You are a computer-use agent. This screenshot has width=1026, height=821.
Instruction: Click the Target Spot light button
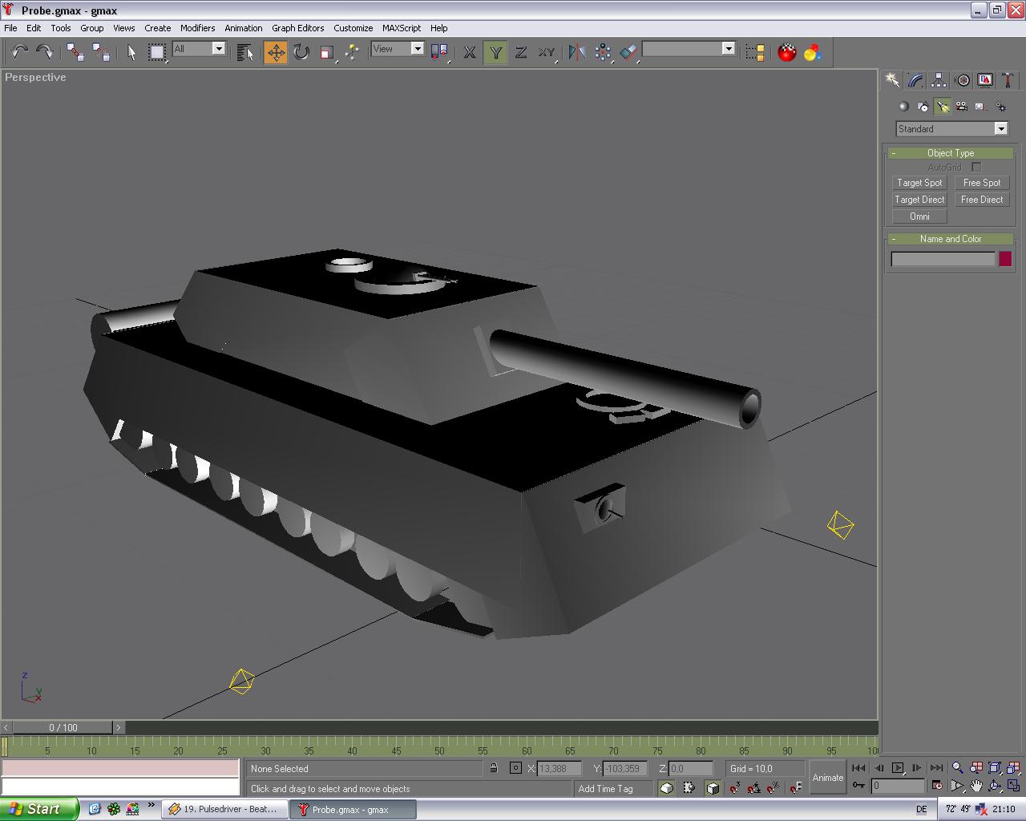point(919,183)
